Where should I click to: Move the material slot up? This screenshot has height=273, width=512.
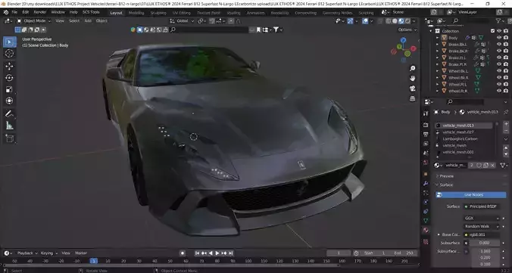point(506,147)
